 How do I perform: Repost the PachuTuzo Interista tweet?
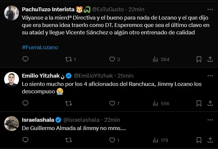point(69,59)
